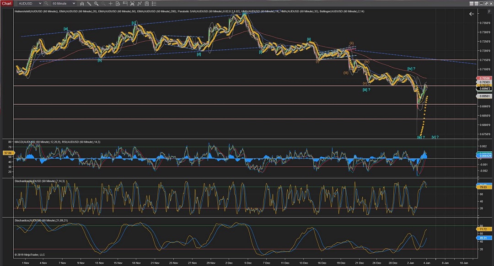The width and height of the screenshot is (494, 266).
Task: Click the [iv] ? wave label
Action: point(411,69)
